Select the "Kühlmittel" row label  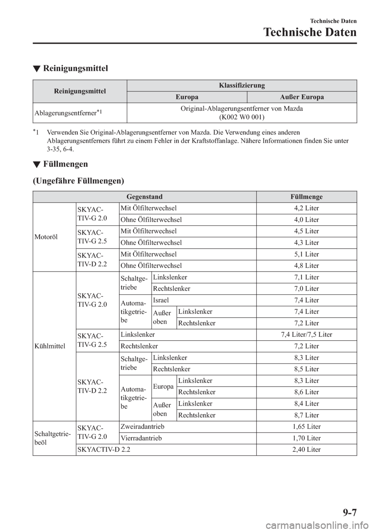click(54, 346)
